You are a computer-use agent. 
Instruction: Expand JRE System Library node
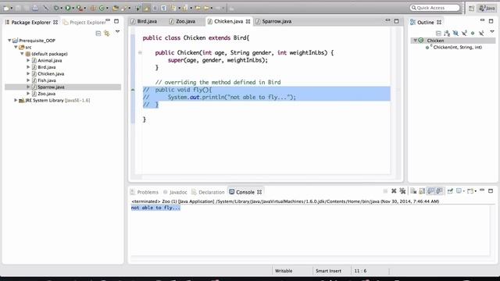coord(16,100)
